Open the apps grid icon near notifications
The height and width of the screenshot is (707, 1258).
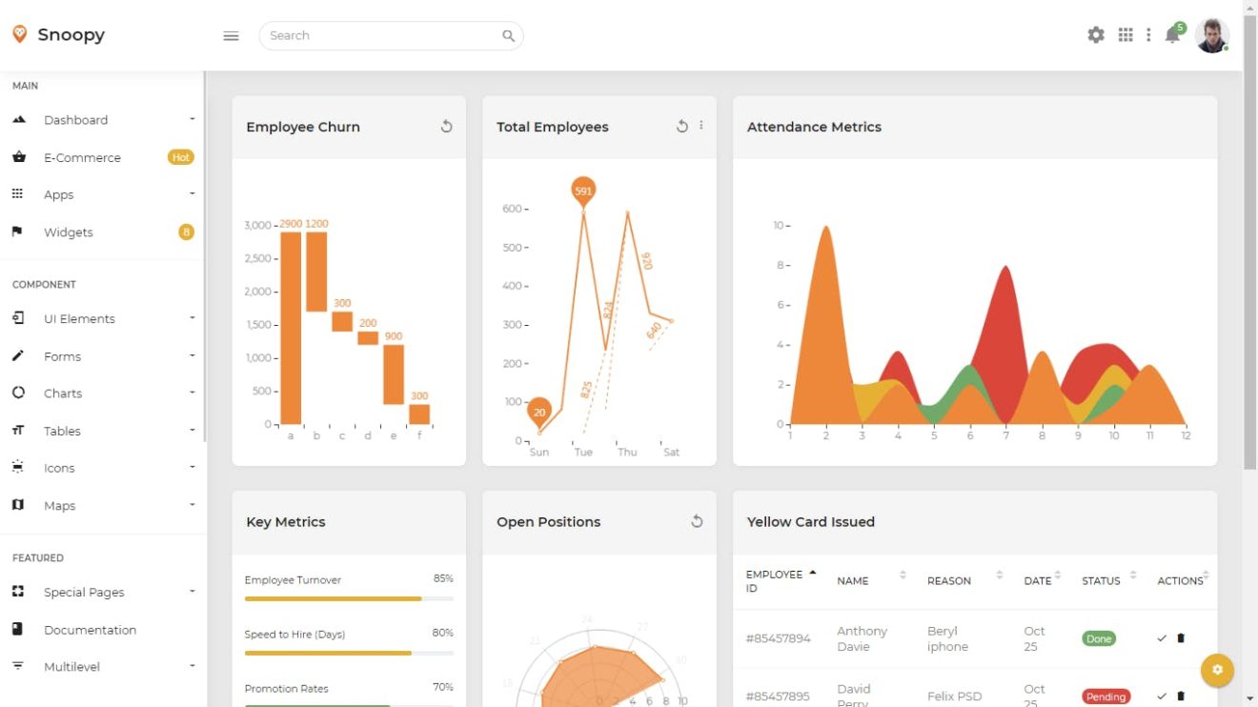coord(1125,34)
